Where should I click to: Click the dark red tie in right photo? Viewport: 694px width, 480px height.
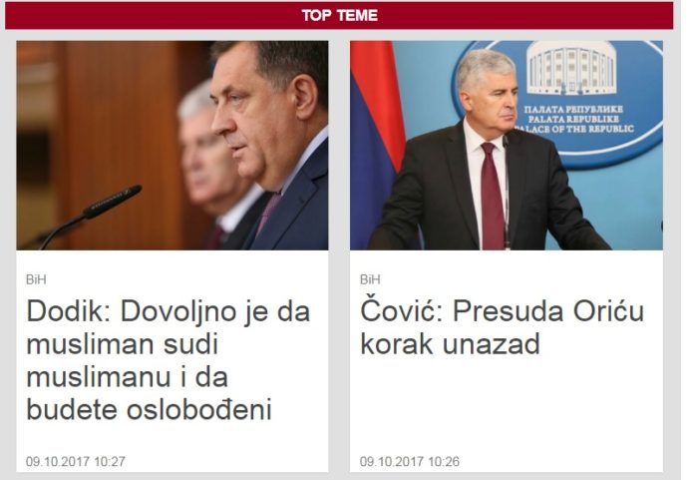tap(492, 197)
